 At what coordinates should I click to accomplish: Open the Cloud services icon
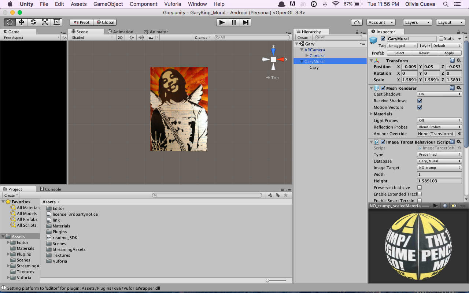[x=357, y=22]
